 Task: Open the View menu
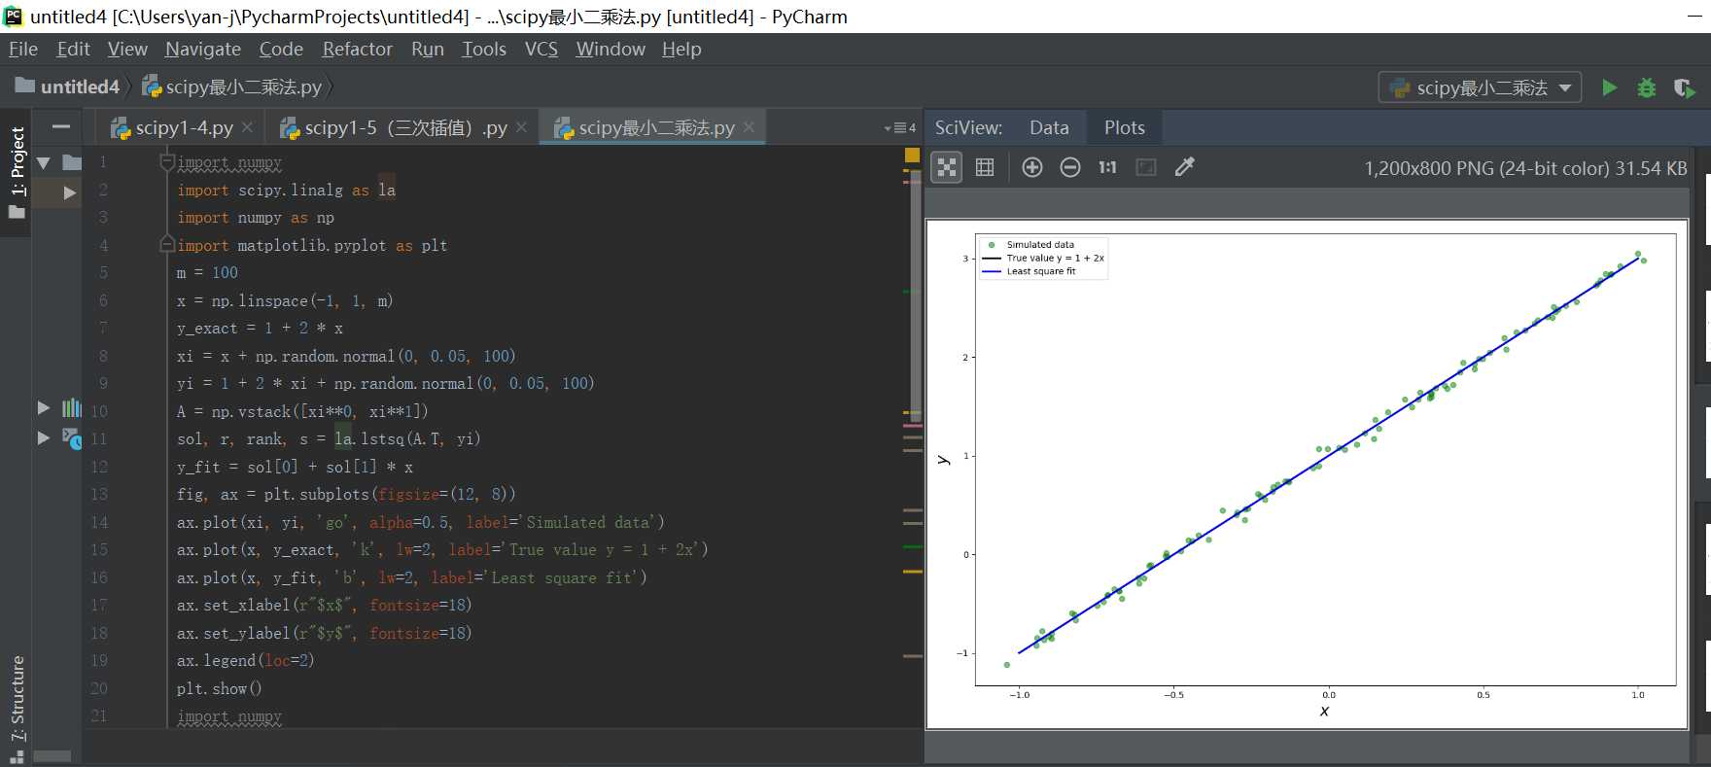tap(127, 49)
